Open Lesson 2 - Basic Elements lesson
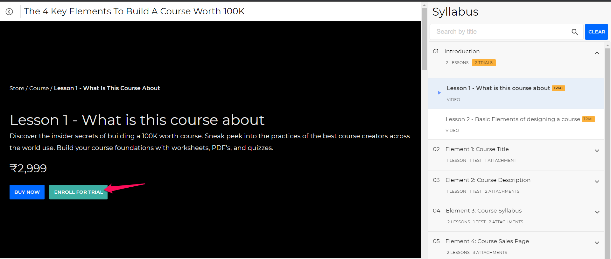This screenshot has height=259, width=611. tap(512, 119)
